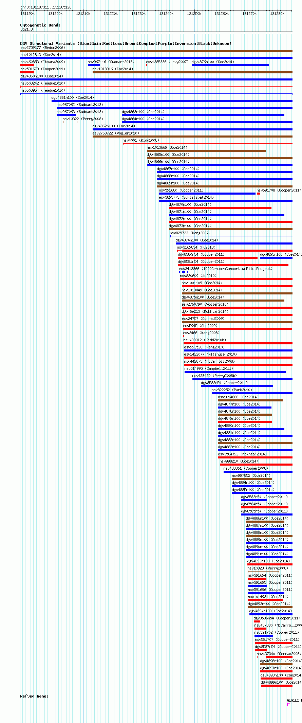Click the short red bar under nsv460853
This screenshot has height=723, width=302.
tap(27, 65)
